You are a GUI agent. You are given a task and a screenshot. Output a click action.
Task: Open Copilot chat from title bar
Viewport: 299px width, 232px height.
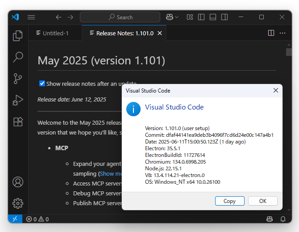[170, 17]
